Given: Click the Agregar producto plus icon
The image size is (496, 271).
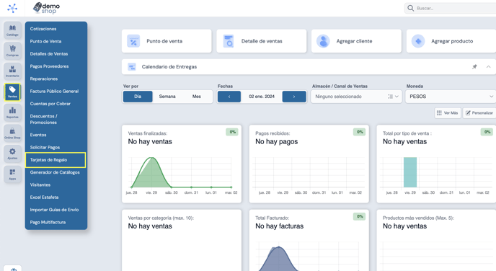Looking at the screenshot, I should pos(418,41).
